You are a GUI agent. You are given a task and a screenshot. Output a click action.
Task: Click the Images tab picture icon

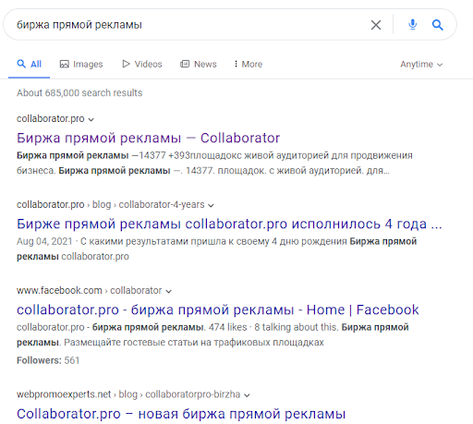tap(64, 64)
